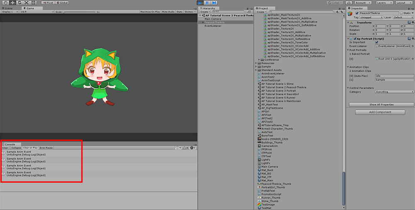Viewport: 415px width, 210px height.
Task: Select EventListener in Hierarchy
Action: tap(213, 26)
